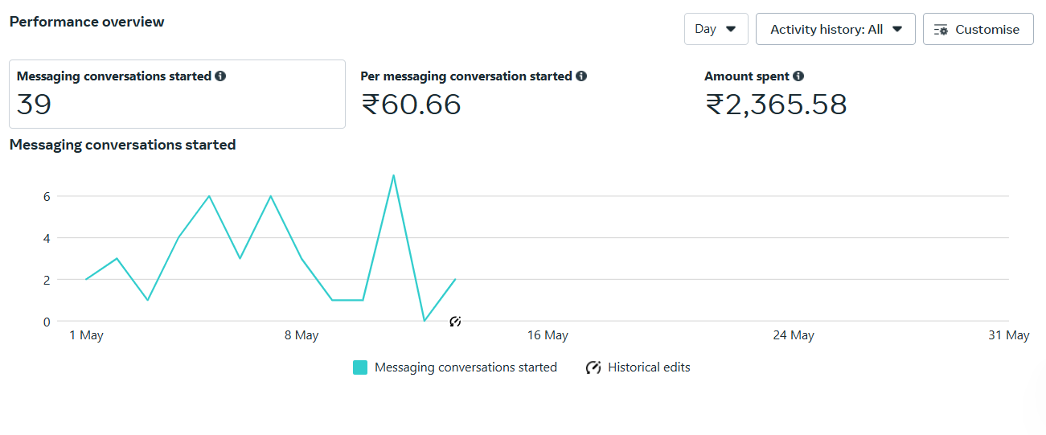The height and width of the screenshot is (435, 1046).
Task: Click the Historical edits icon in the legend
Action: (593, 367)
